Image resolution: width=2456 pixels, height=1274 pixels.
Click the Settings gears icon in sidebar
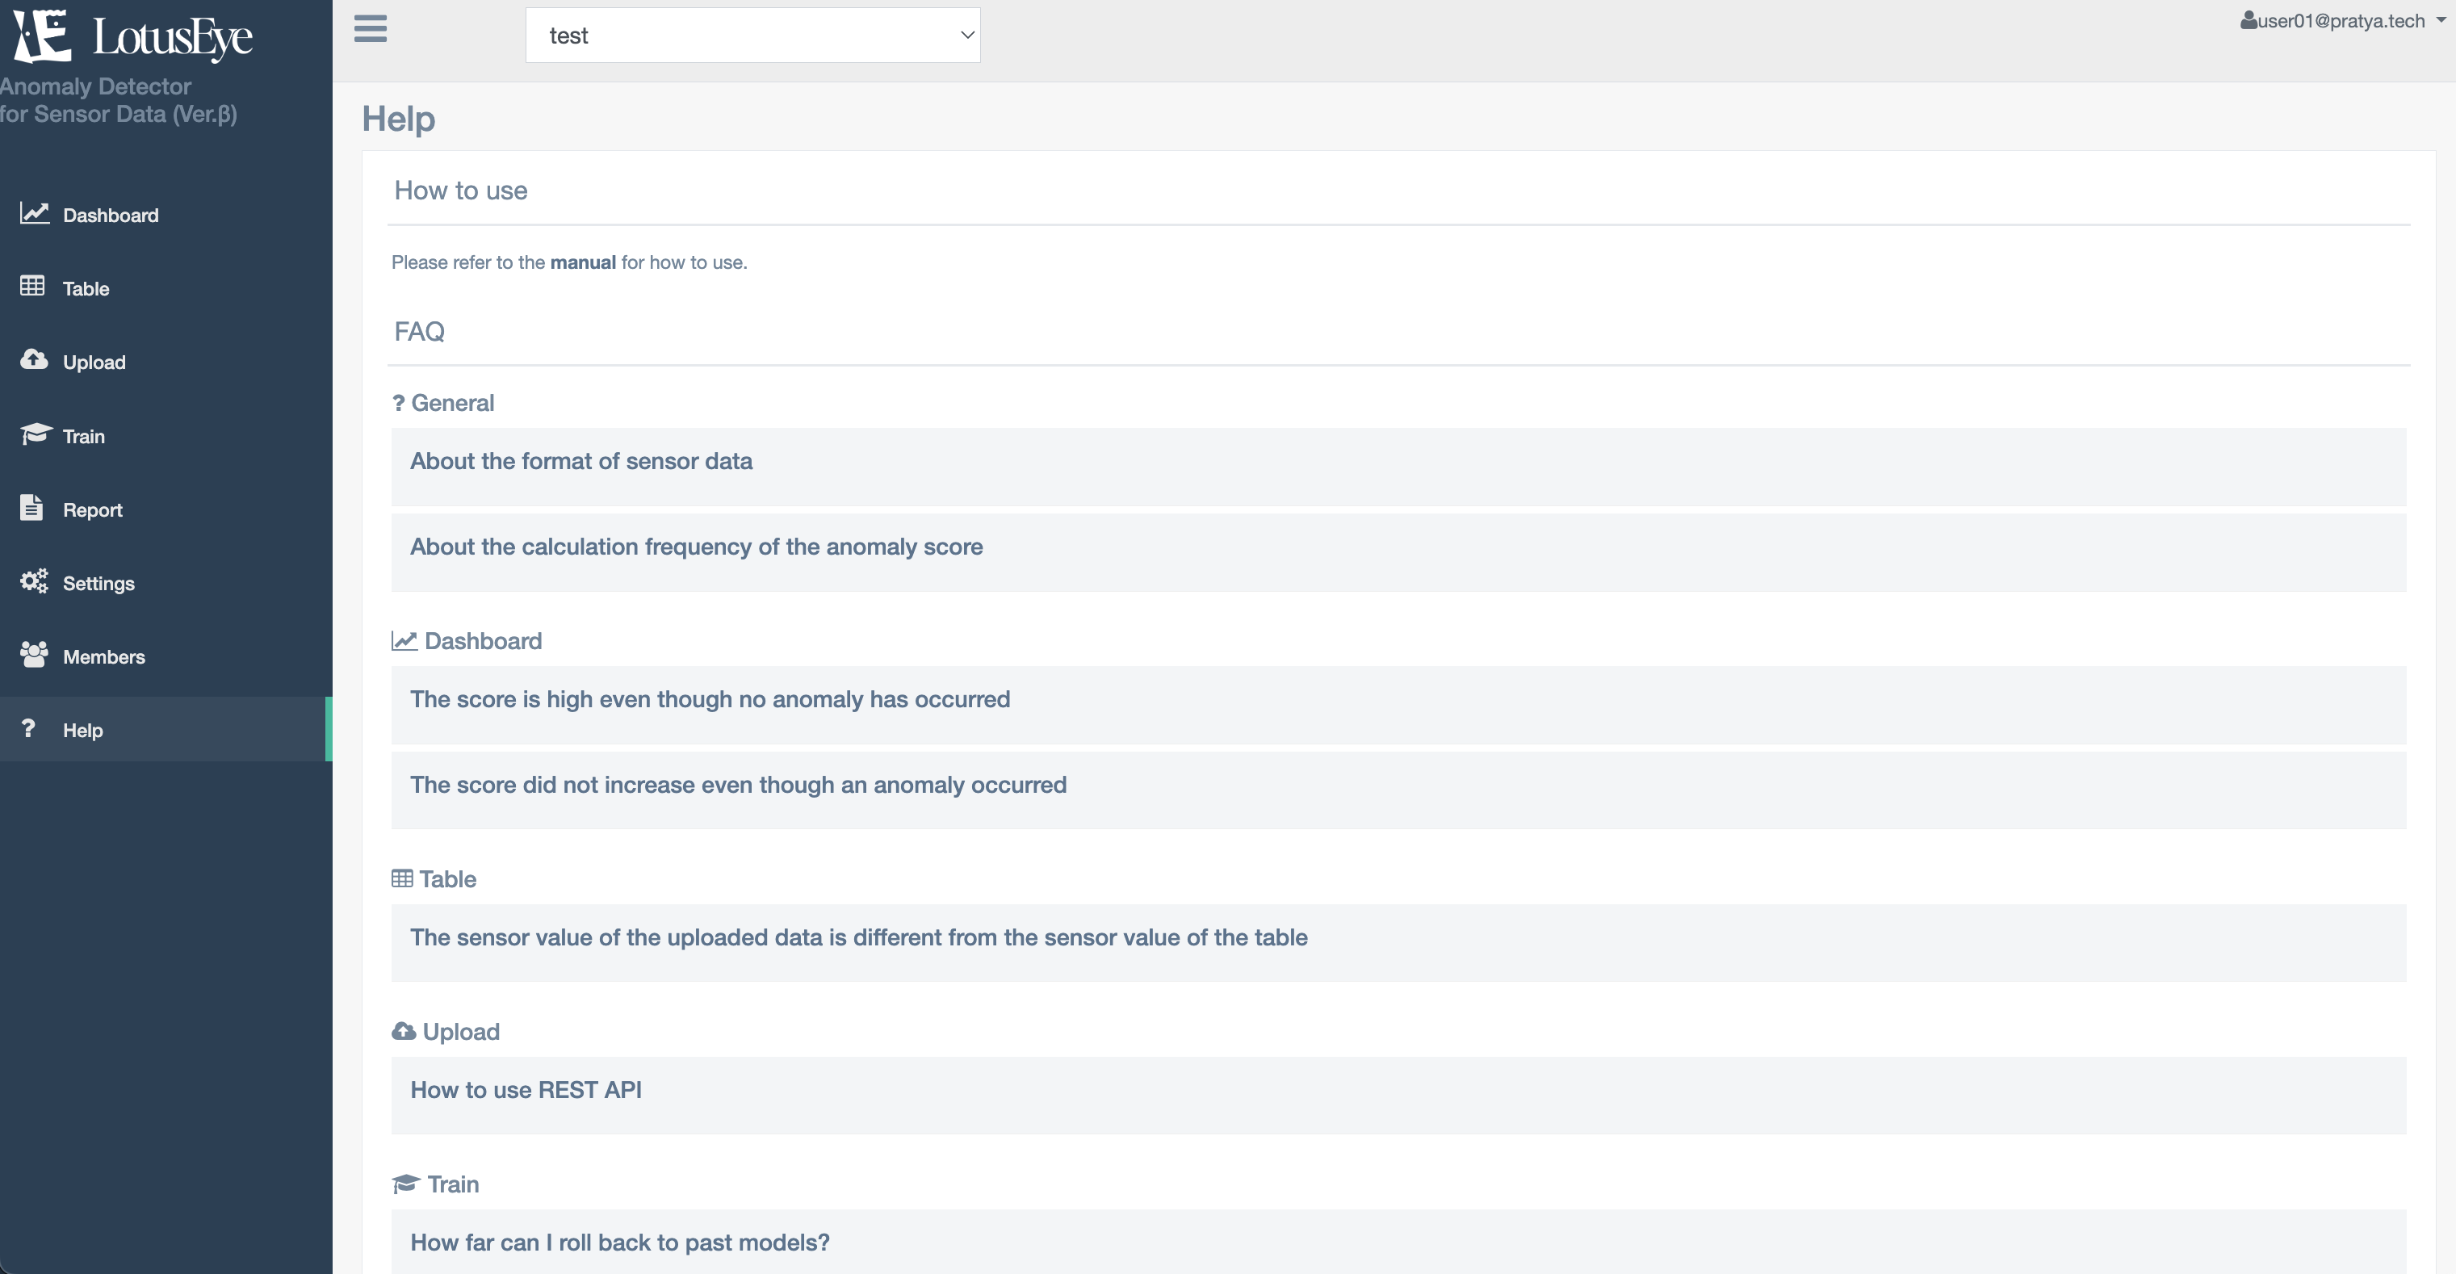tap(35, 580)
